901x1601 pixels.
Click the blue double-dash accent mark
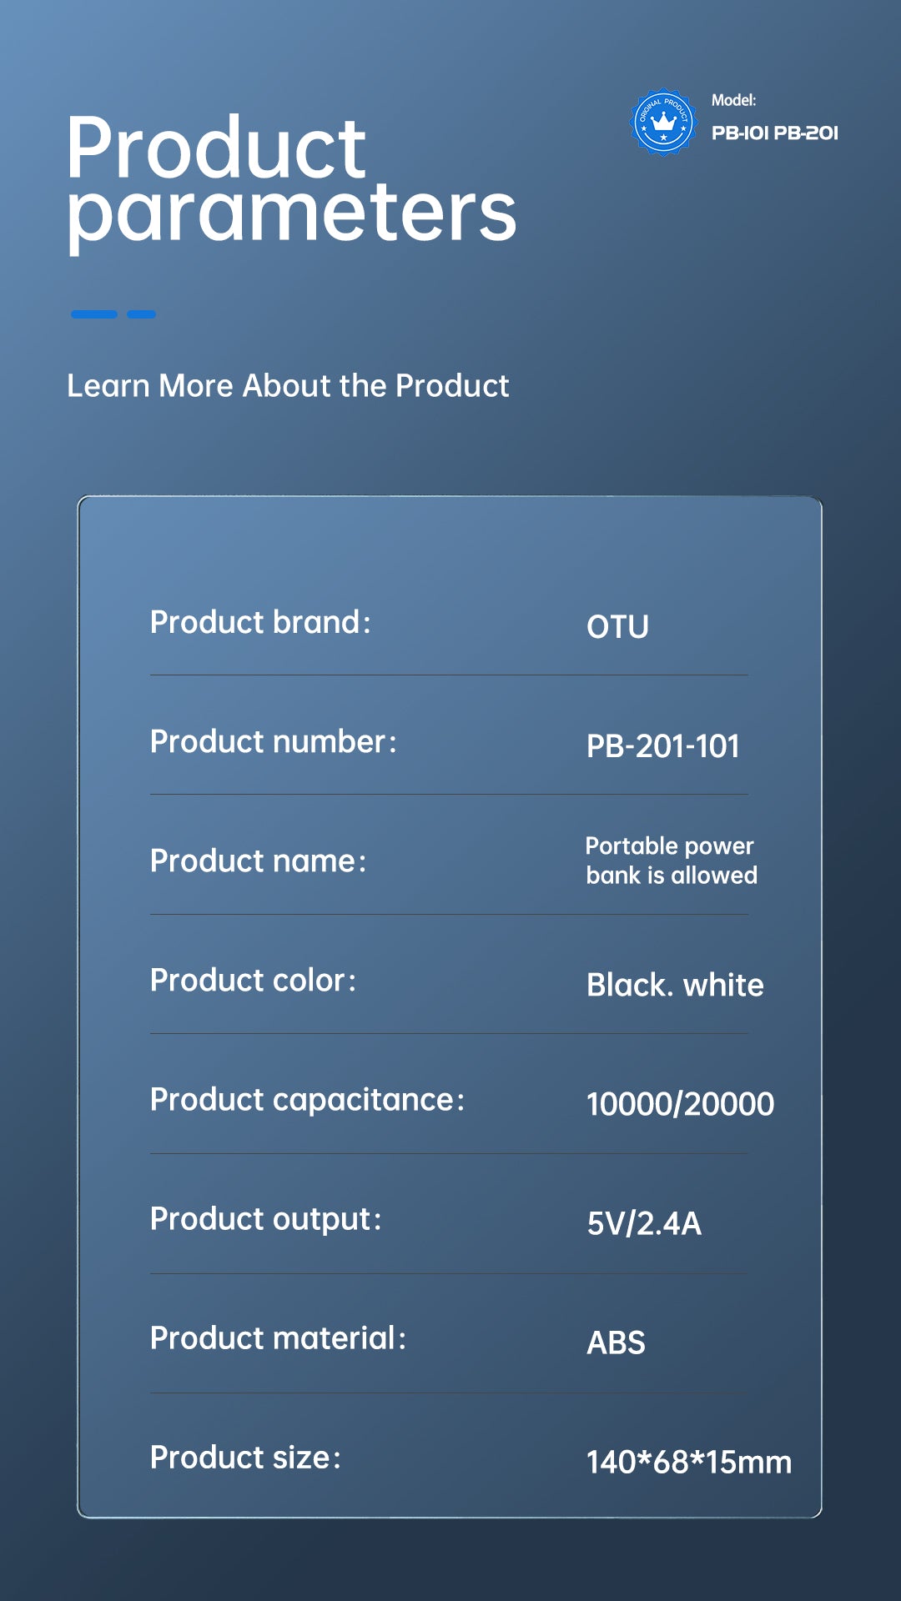click(x=113, y=314)
